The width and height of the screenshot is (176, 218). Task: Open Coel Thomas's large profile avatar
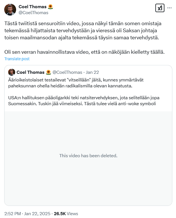pos(10,10)
